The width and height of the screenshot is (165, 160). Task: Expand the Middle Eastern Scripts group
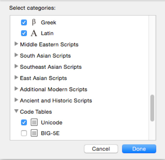(x=16, y=44)
